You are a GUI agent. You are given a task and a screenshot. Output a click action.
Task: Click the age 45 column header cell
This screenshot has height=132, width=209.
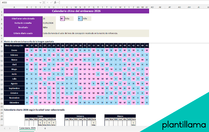(x=147, y=46)
